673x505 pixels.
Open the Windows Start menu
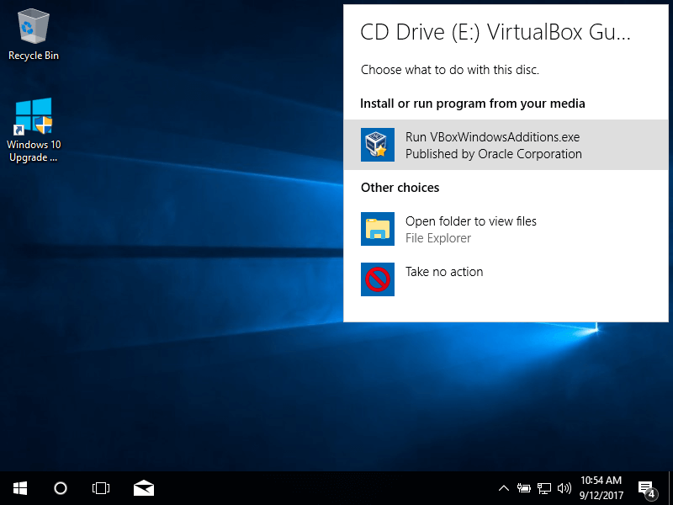click(20, 488)
